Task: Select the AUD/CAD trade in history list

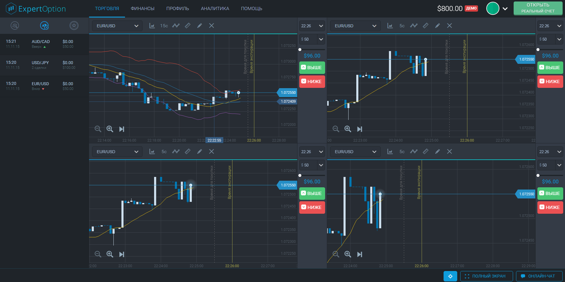Action: coord(45,44)
